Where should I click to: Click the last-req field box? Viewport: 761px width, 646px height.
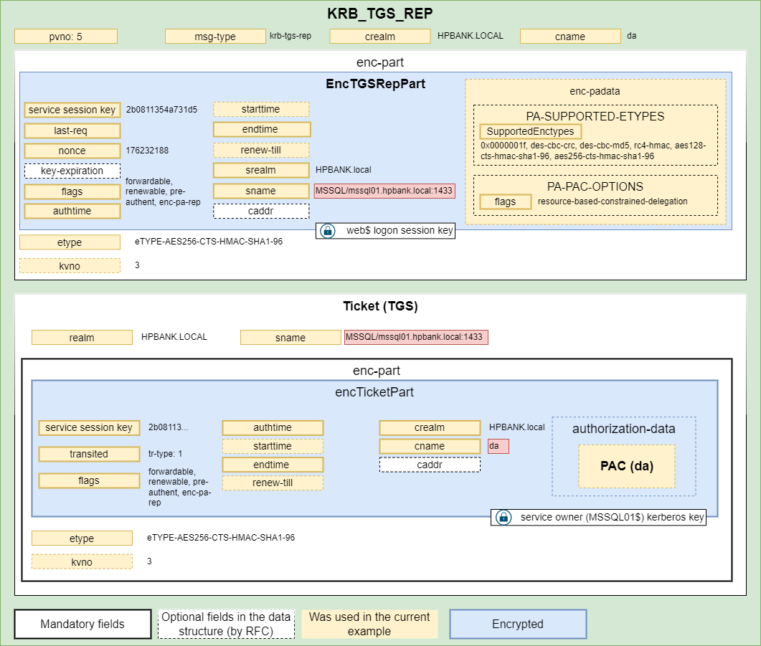[72, 130]
